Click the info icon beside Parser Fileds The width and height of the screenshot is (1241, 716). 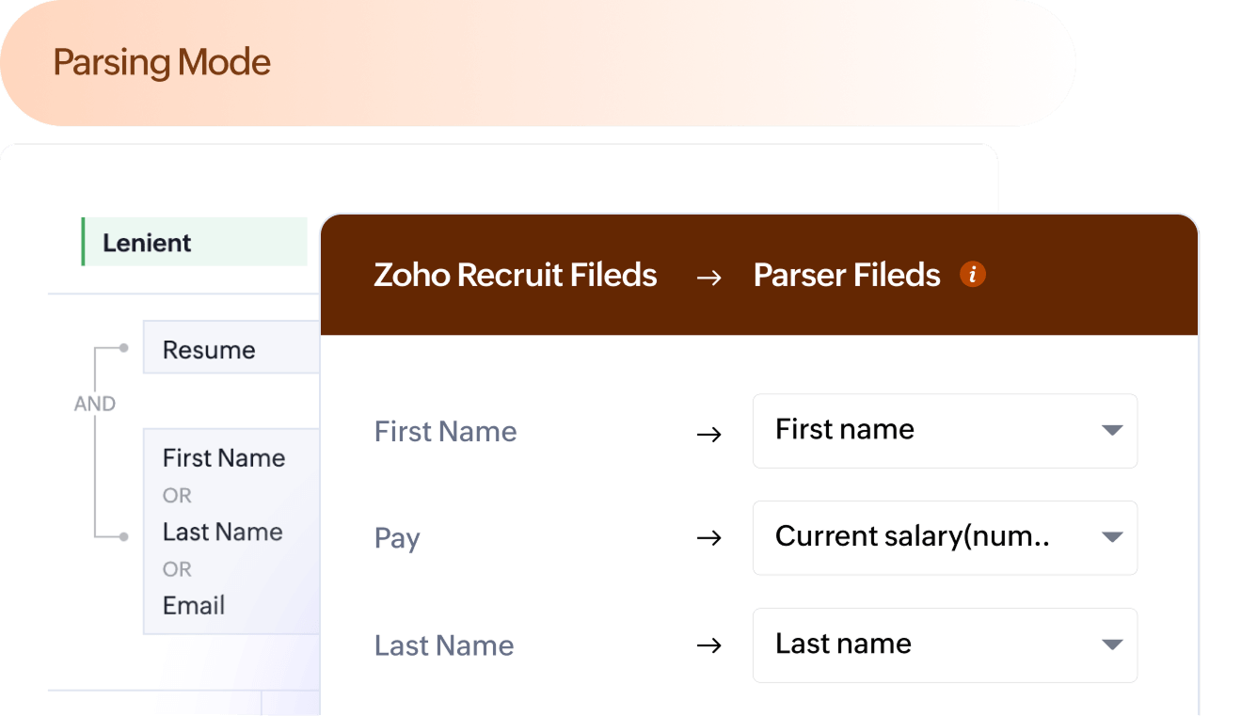click(x=973, y=274)
